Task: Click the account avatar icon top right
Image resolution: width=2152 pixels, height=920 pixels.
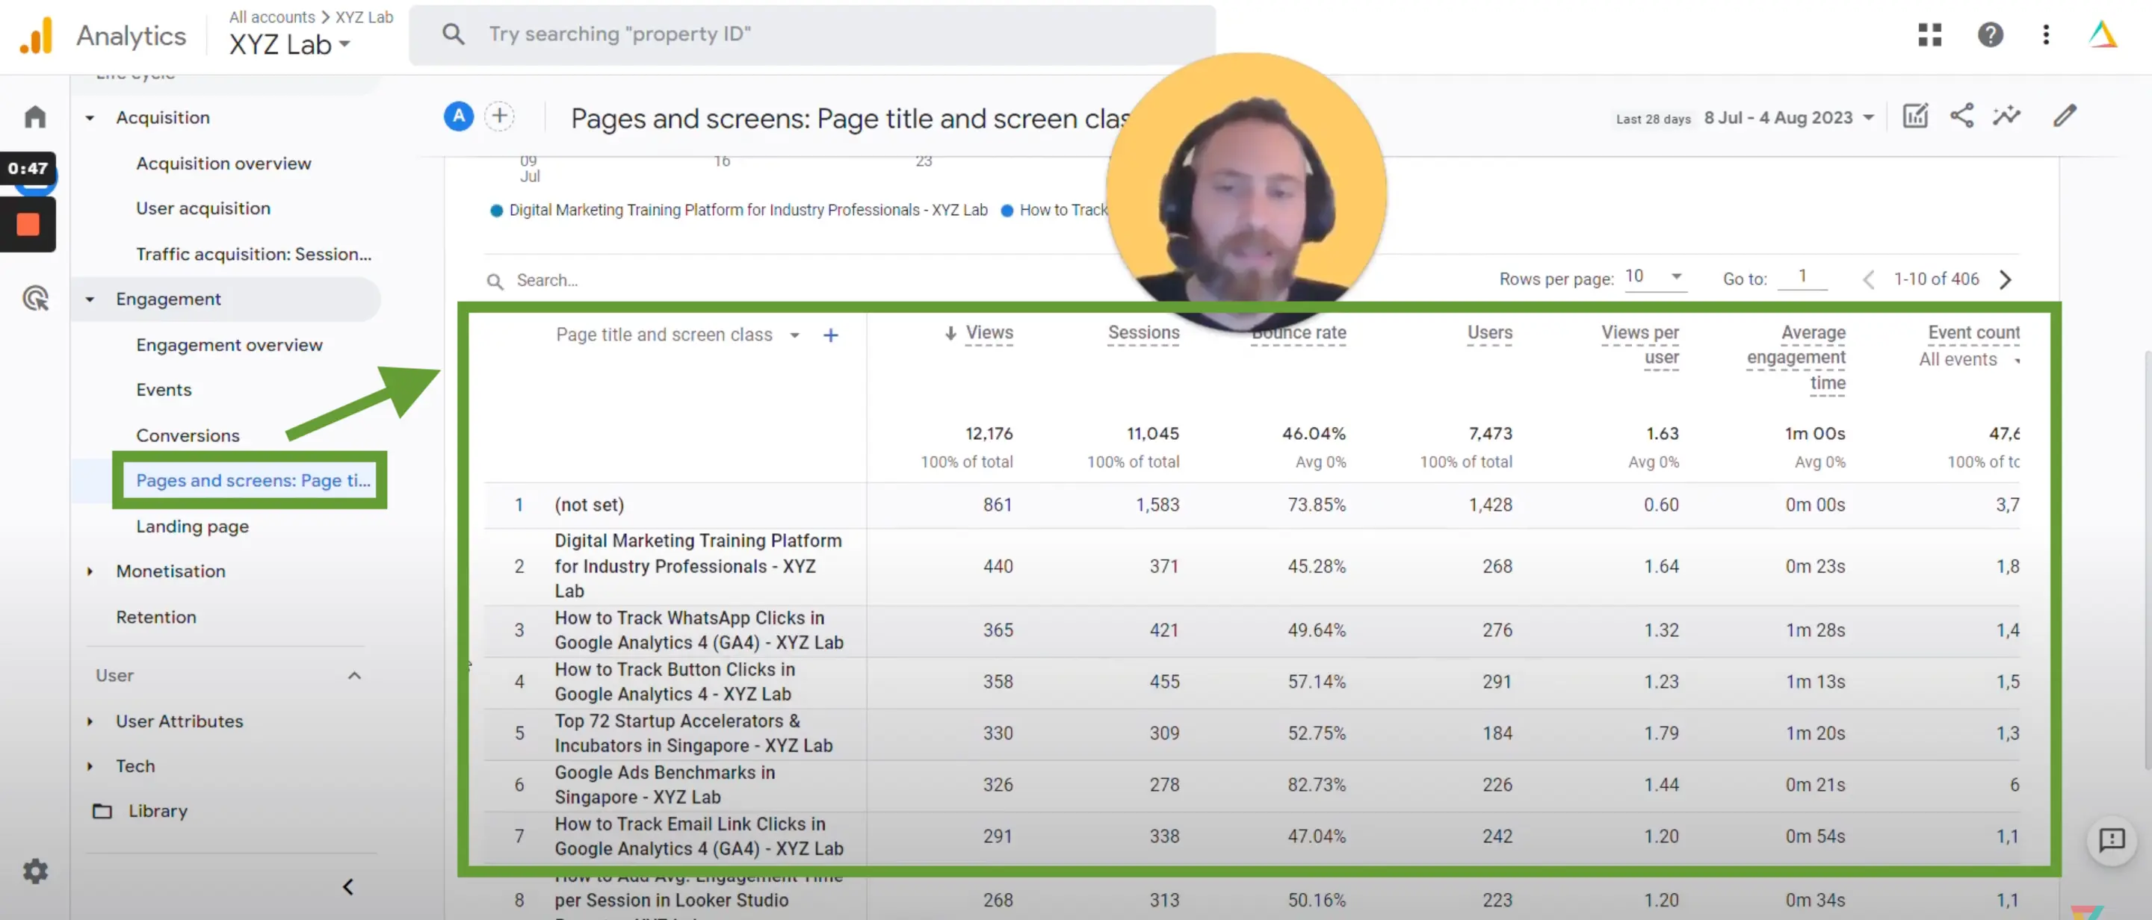Action: (x=2102, y=34)
